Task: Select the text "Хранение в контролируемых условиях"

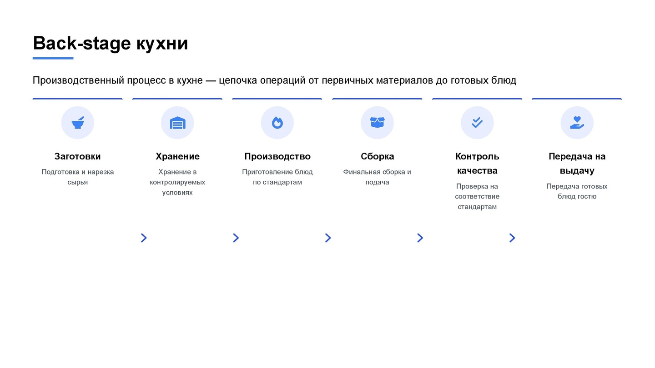Action: pyautogui.click(x=177, y=182)
